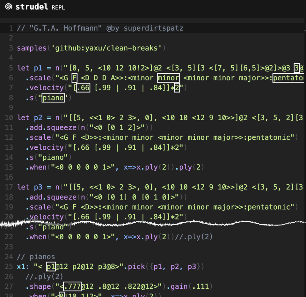Click the highlighted "piano" string on line 8
The width and height of the screenshot is (306, 297).
click(x=53, y=98)
